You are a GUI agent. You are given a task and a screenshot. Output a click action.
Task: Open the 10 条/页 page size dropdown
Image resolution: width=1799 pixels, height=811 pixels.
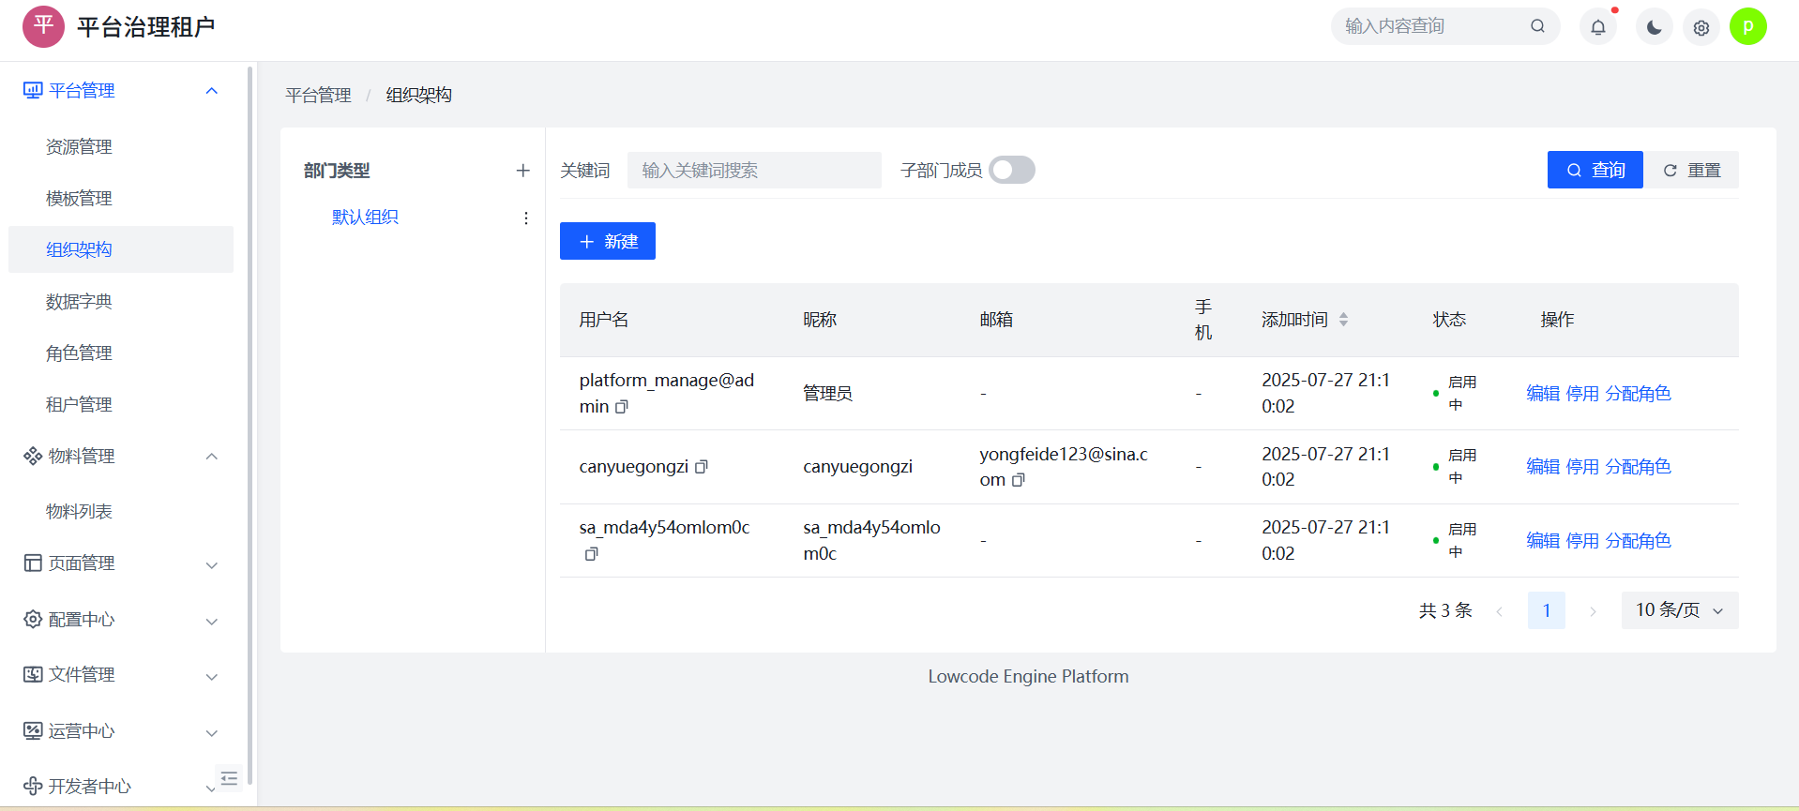[x=1679, y=610]
